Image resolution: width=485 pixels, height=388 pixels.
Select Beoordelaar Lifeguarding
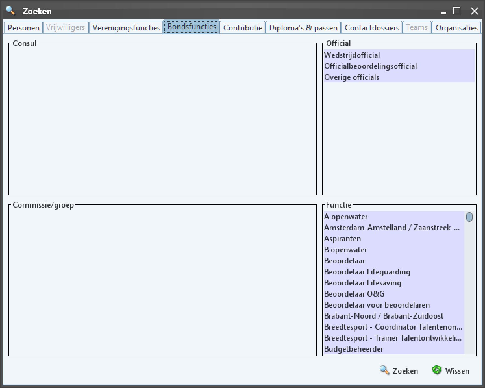pos(394,272)
